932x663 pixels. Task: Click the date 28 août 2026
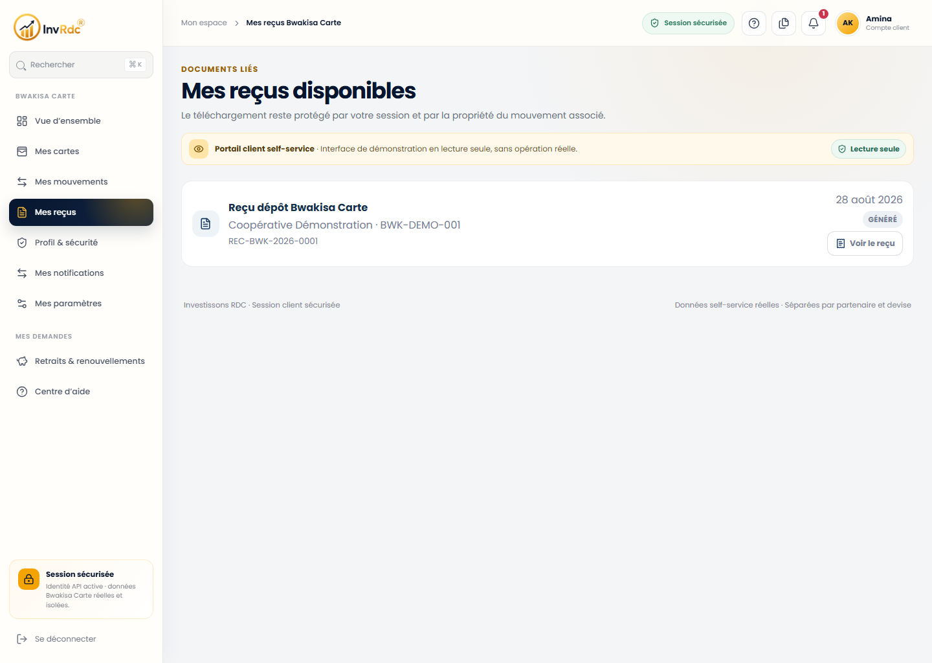869,199
